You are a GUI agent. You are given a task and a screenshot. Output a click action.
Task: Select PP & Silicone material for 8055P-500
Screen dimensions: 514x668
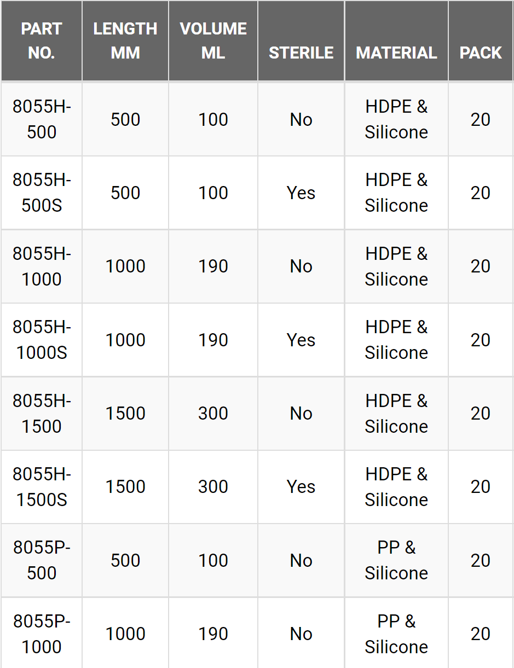[x=396, y=560]
